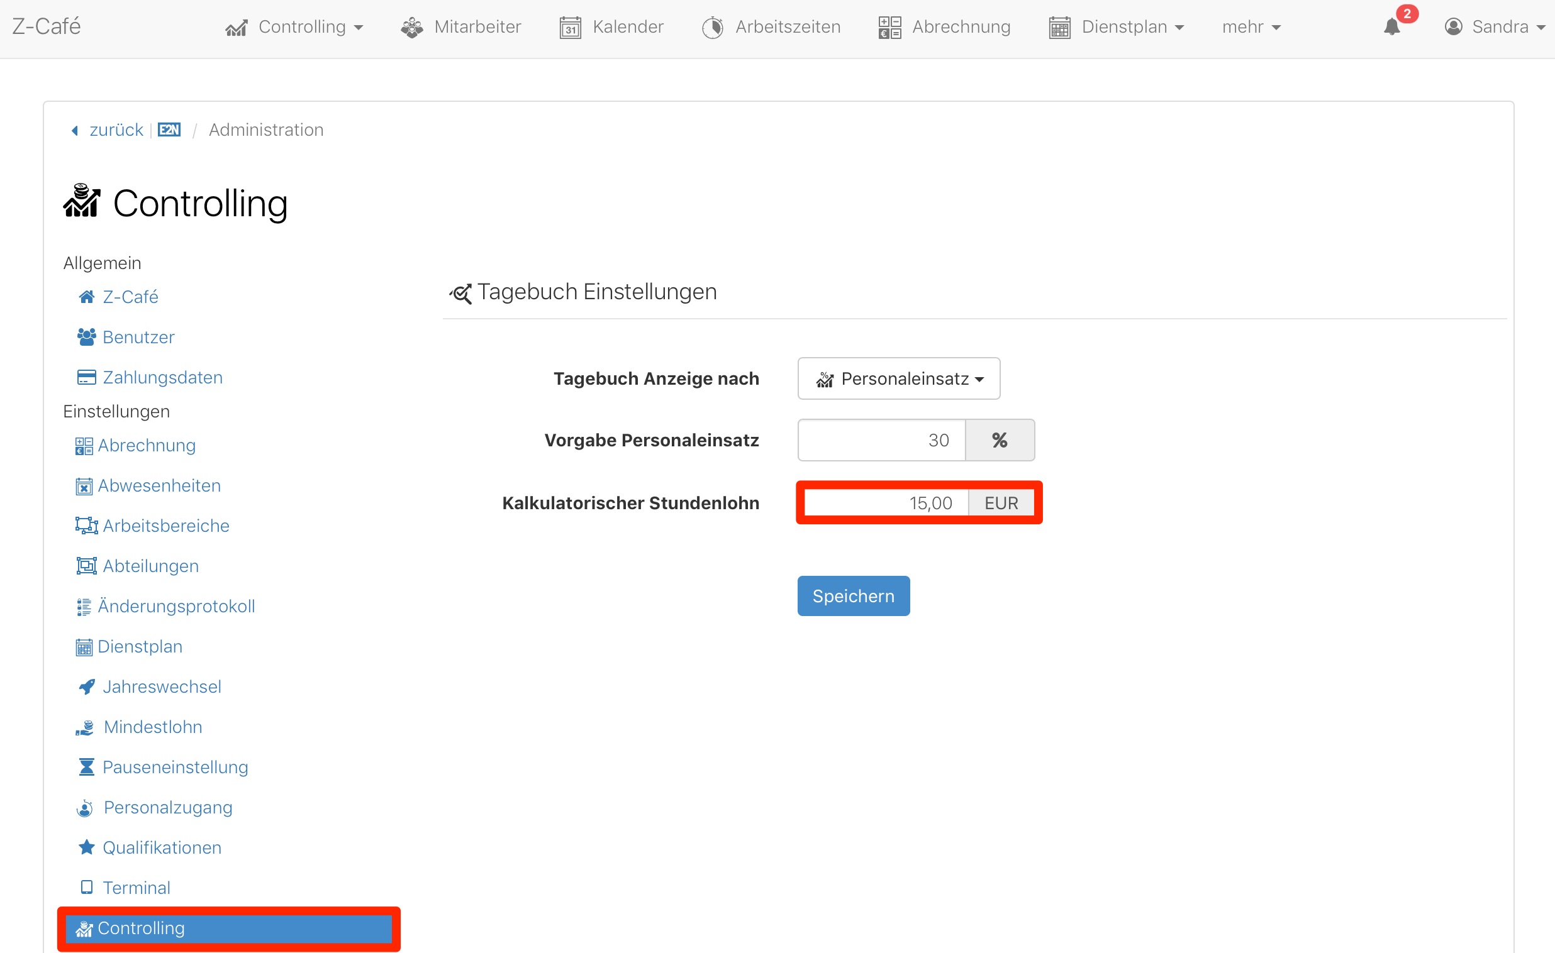The width and height of the screenshot is (1555, 953).
Task: Open Qualifikationen settings
Action: pyautogui.click(x=162, y=848)
